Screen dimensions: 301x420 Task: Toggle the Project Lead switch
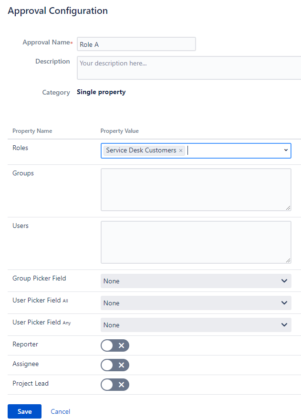click(x=114, y=385)
